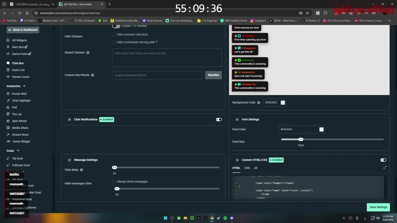Screen dimensions: 397x223
Task: Open Emote Wall smiley icon
Action: pyautogui.click(x=8, y=94)
